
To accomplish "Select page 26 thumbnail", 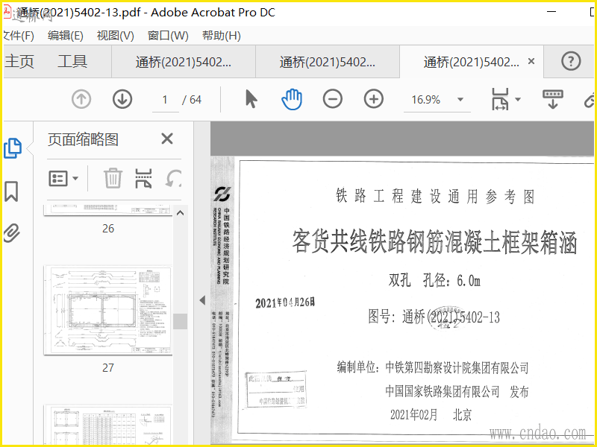I will tap(108, 210).
